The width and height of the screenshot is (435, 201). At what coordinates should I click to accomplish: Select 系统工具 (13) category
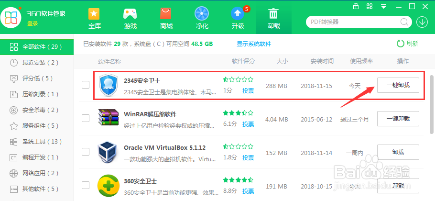37,142
